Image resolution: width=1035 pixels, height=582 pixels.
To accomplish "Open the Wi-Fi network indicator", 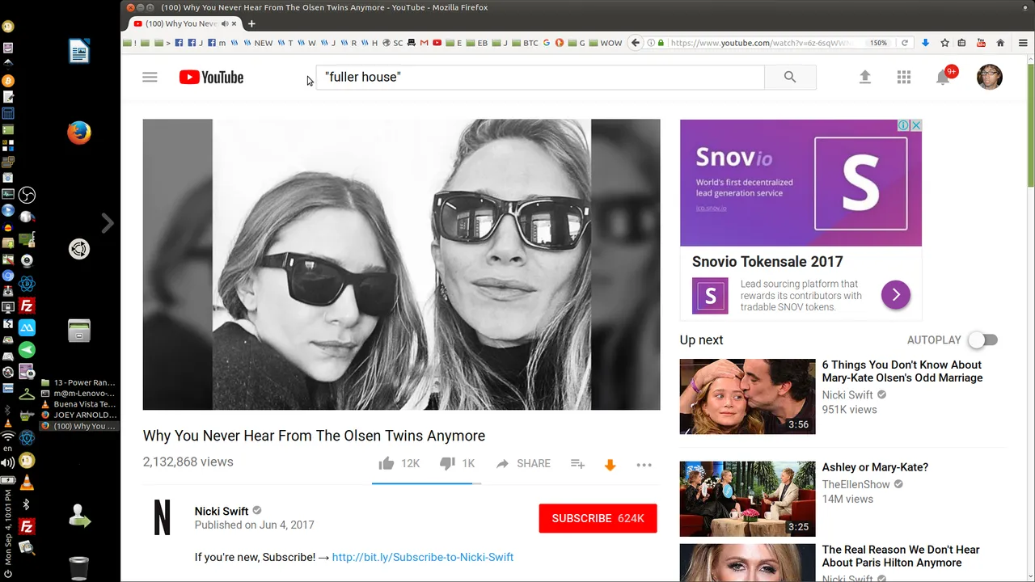I will coord(7,437).
